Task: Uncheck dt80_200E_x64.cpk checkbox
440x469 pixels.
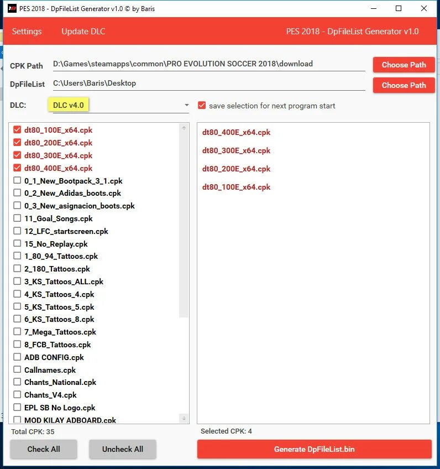Action: 17,142
